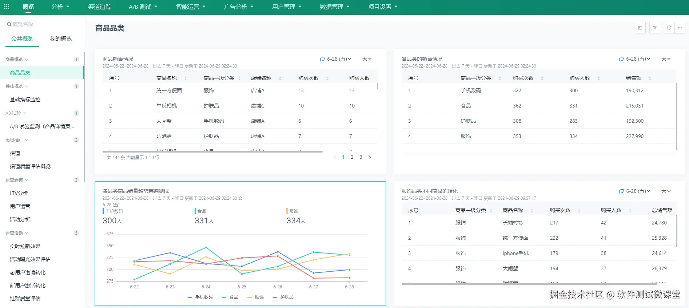Open 天 granularity dropdown in 商品销售情况 card
This screenshot has width=689, height=308.
(x=367, y=59)
